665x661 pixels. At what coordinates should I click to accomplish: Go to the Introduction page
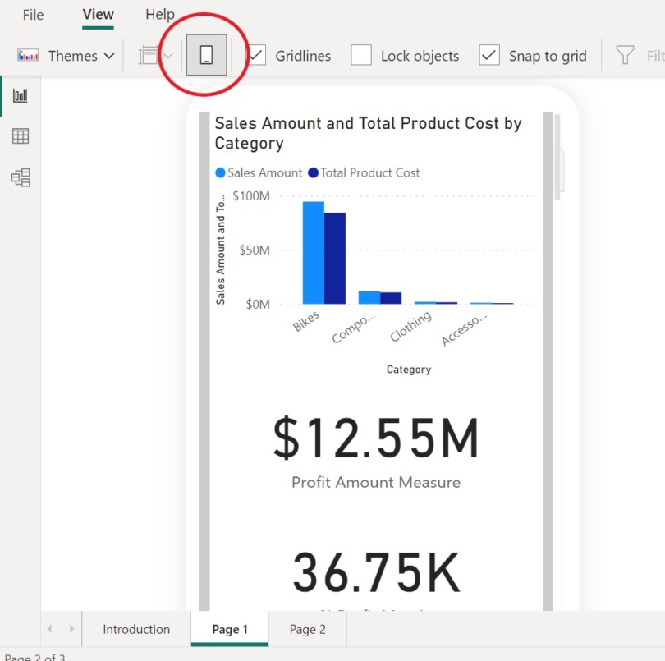tap(135, 629)
